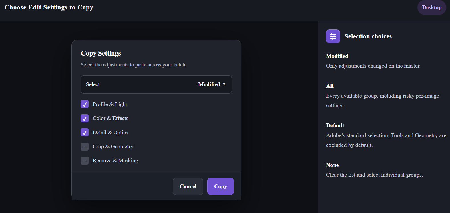Click the Selection choices panel heading

coord(368,36)
